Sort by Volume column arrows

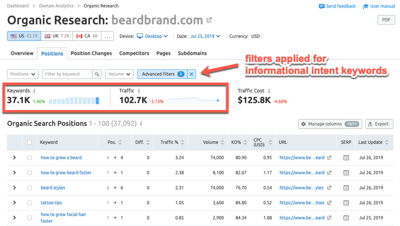222,142
